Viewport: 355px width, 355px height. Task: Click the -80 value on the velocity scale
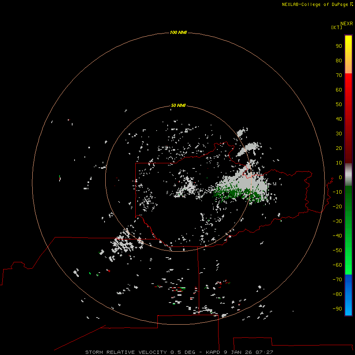click(337, 294)
